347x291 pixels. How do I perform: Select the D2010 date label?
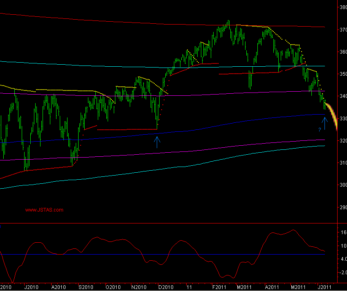point(166,287)
